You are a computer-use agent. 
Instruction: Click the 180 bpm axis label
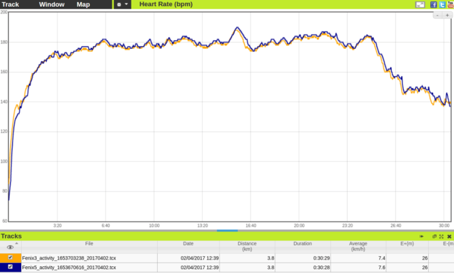click(x=4, y=42)
